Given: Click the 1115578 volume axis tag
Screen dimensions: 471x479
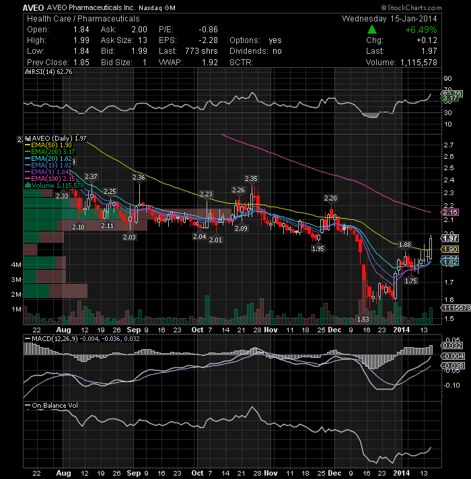Looking at the screenshot, I should pos(456,308).
